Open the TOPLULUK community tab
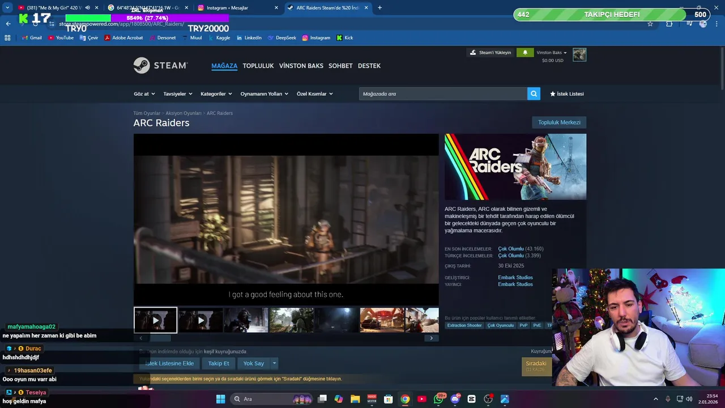This screenshot has width=725, height=408. click(x=258, y=66)
